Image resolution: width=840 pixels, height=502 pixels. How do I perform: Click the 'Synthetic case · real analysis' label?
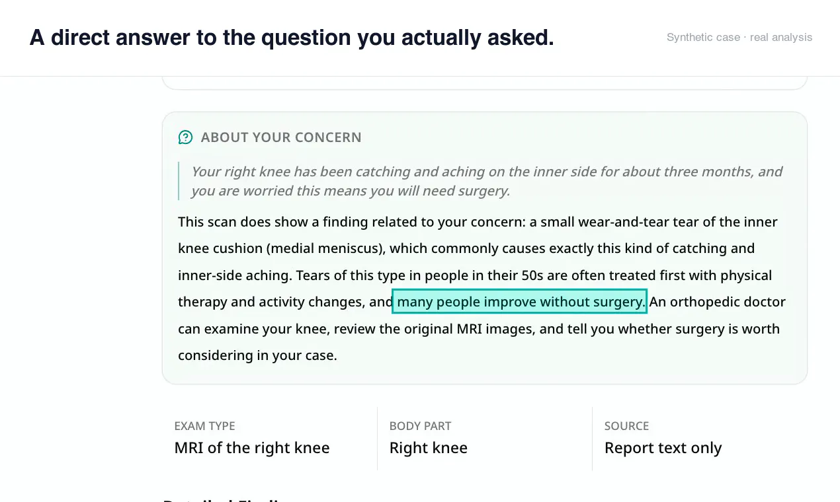click(x=739, y=38)
